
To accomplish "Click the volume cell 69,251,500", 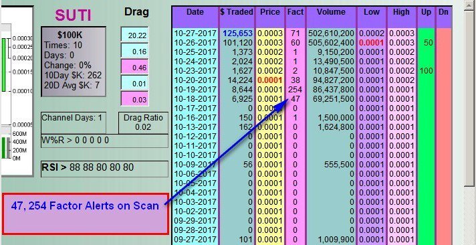I will coord(334,99).
